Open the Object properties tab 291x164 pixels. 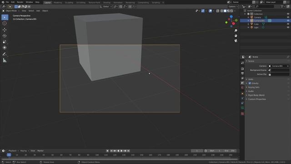(x=242, y=93)
